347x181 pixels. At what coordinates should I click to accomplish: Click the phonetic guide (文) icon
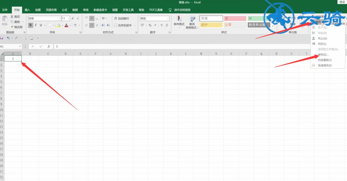click(x=75, y=25)
